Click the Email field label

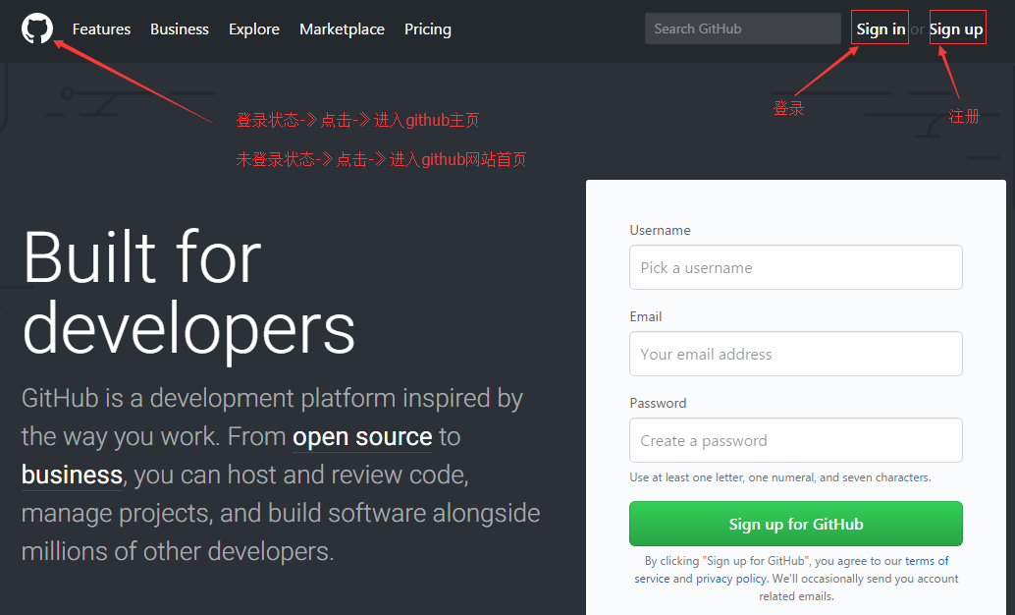click(645, 316)
